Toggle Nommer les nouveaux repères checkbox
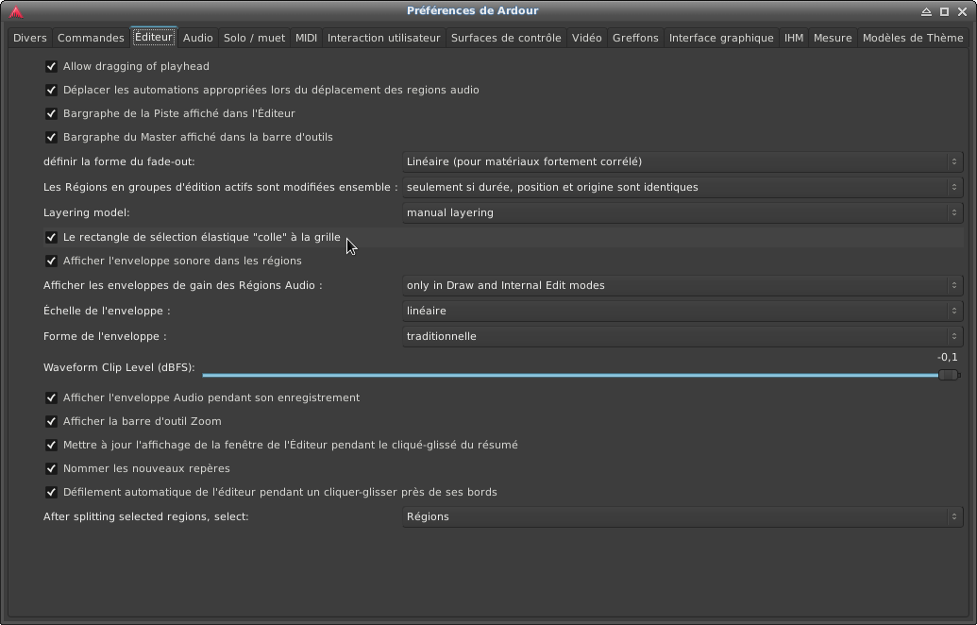977x625 pixels. click(x=51, y=469)
